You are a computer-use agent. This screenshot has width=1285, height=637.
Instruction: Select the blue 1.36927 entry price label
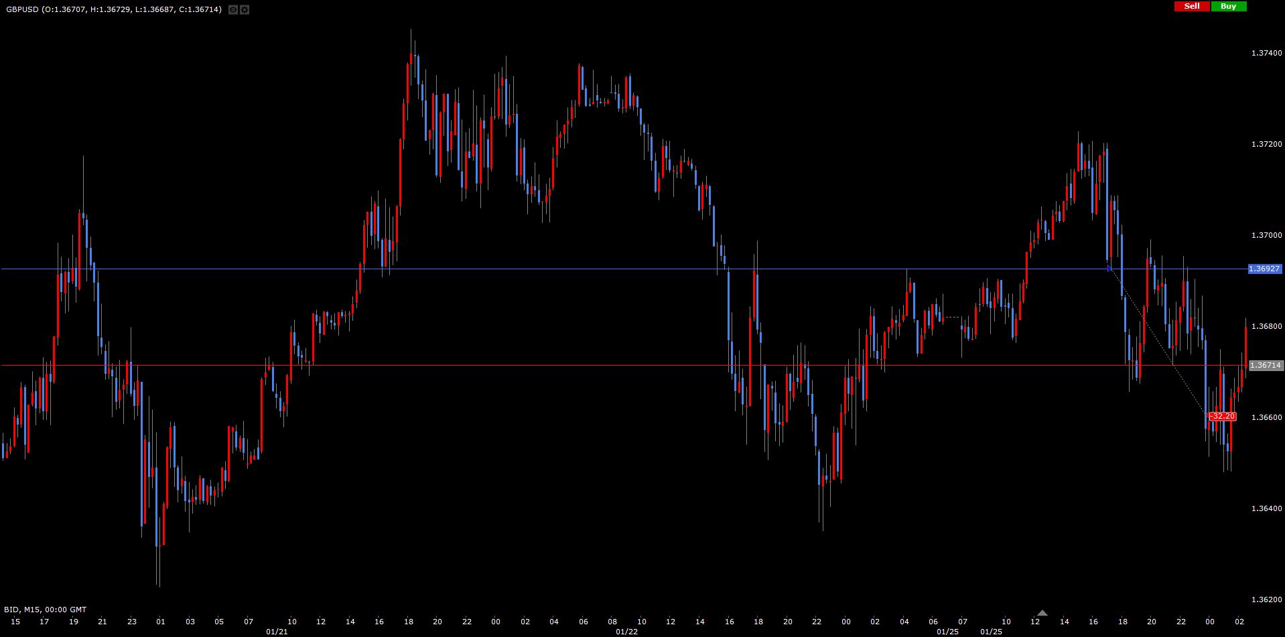click(x=1264, y=269)
